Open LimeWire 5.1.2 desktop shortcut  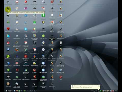pyautogui.click(x=43, y=37)
